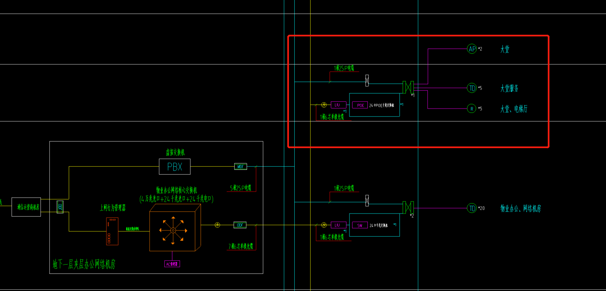
Task: Select the ODF block right of core switch
Action: coord(240,225)
